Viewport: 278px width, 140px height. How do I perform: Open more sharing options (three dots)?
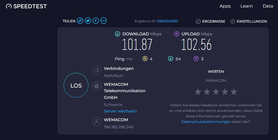pos(104,21)
